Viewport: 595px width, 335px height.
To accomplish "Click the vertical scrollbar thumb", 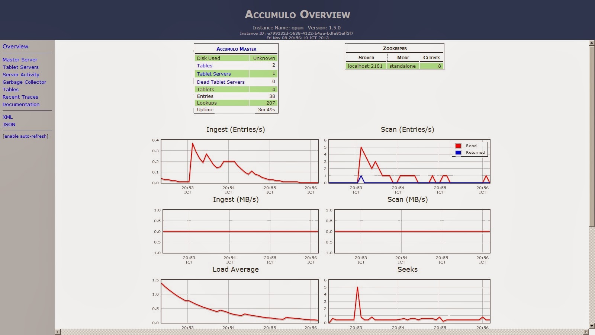I will (x=592, y=136).
